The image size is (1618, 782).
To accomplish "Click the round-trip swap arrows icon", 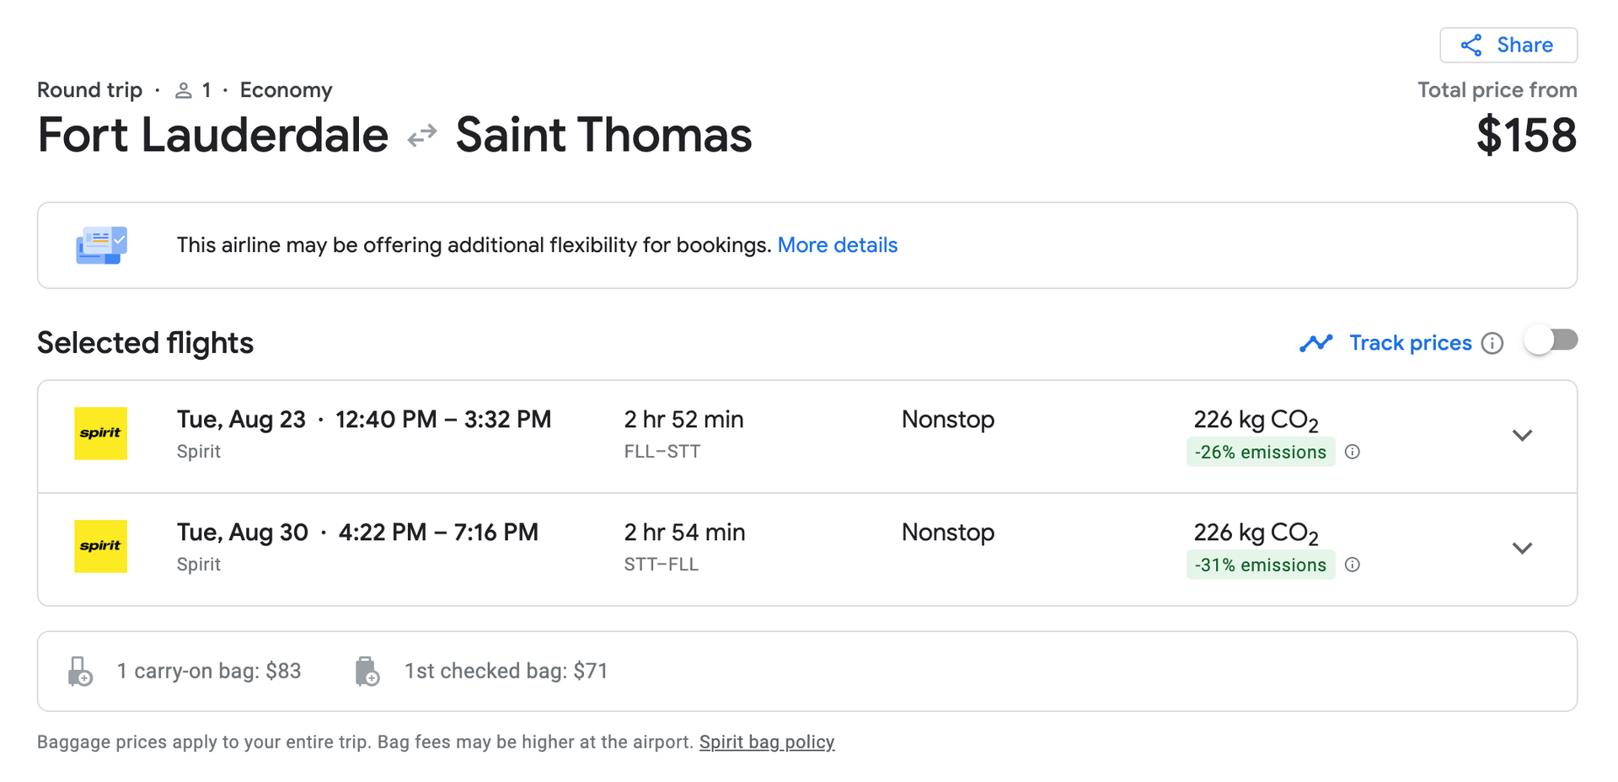I will coord(422,135).
